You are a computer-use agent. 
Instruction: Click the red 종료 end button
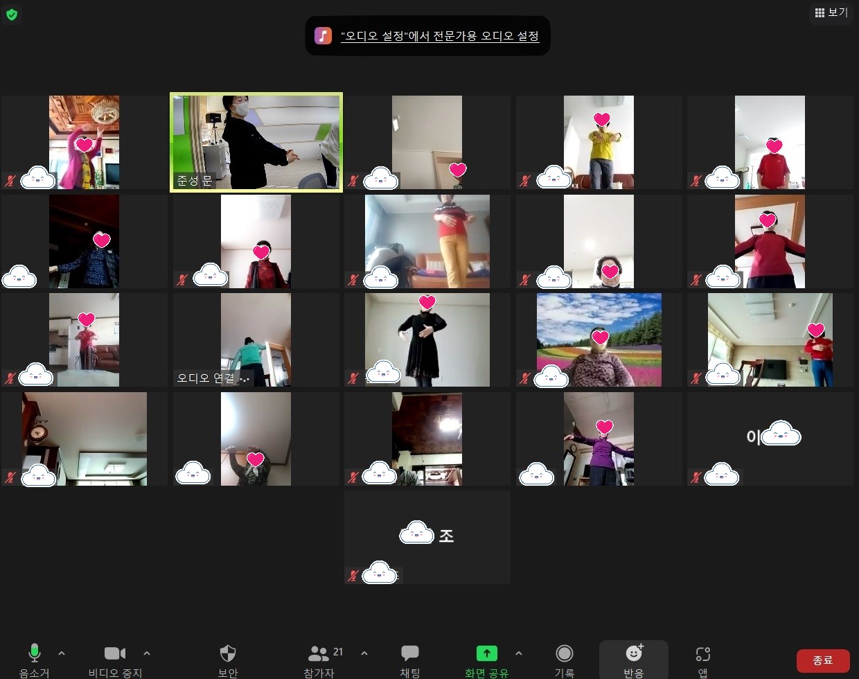pos(823,660)
